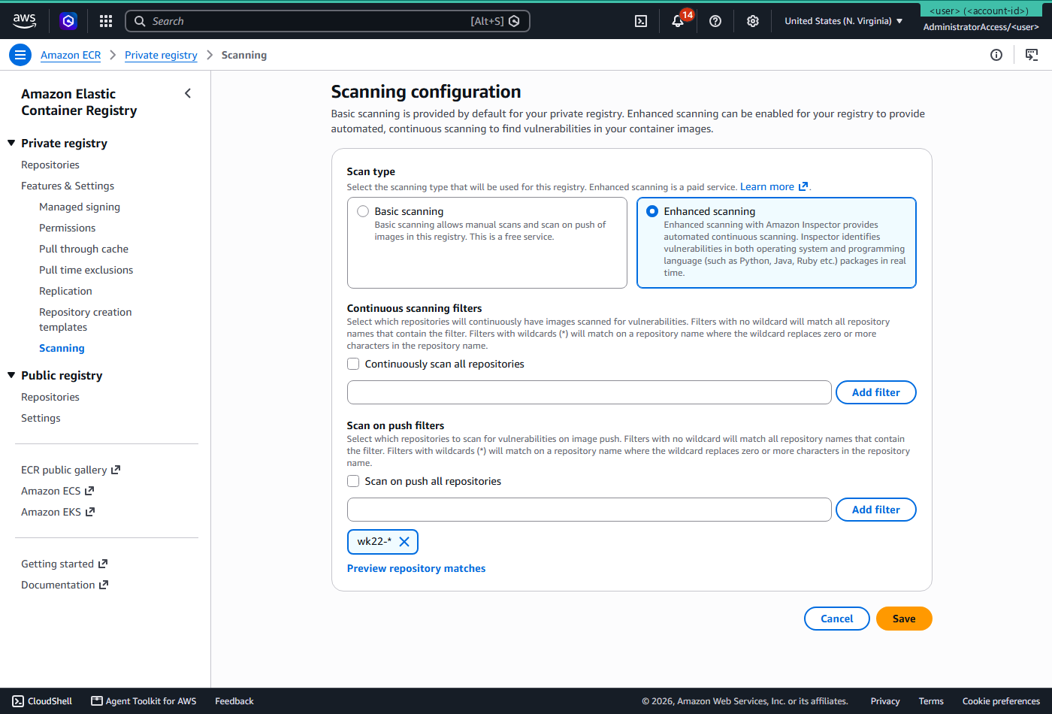The image size is (1052, 714).
Task: Open settings gear icon in top bar
Action: coord(753,21)
